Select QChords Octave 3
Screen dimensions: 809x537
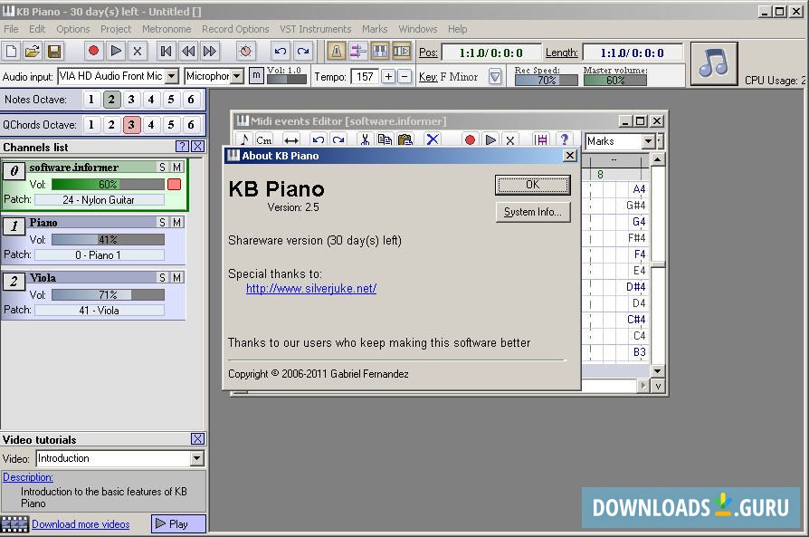click(x=131, y=124)
